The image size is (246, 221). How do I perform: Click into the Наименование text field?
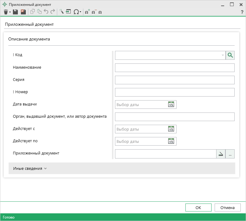pos(175,67)
